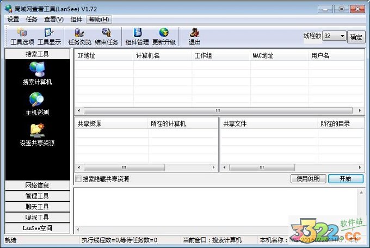Screen dimensions: 370x248
Task: Minimize the LanSee window
Action: click(325, 9)
